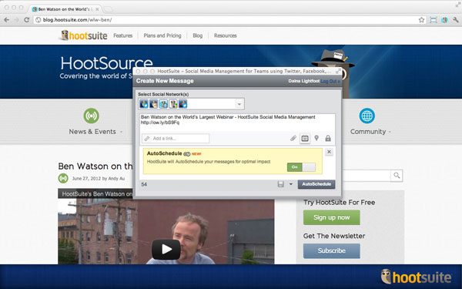Open the Blog menu item
Screen dimensions: 462x289
tap(197, 35)
